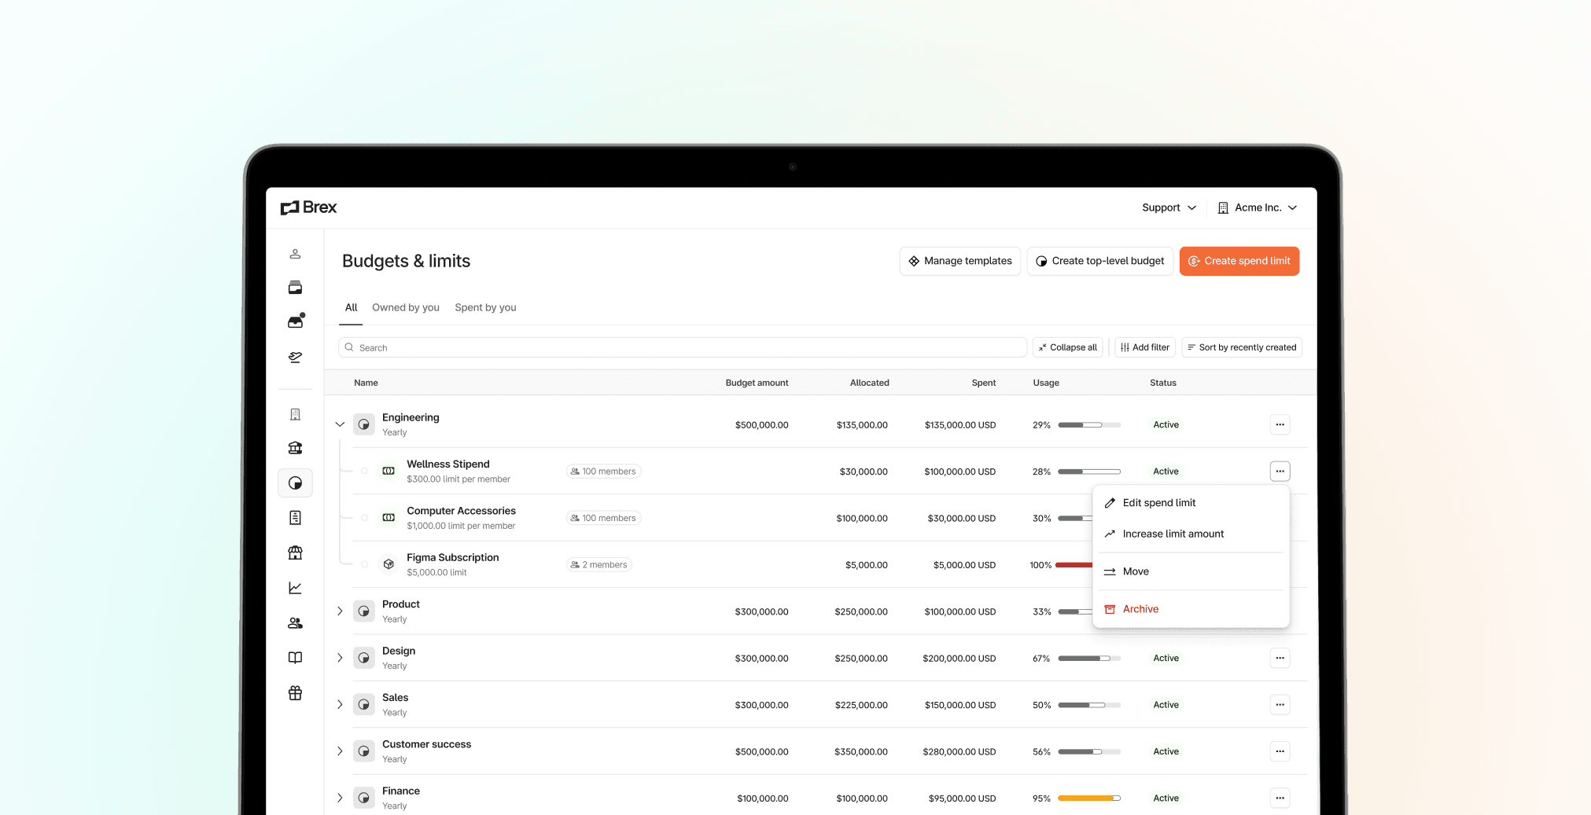
Task: Click the travel airplane sidebar icon
Action: tap(295, 358)
